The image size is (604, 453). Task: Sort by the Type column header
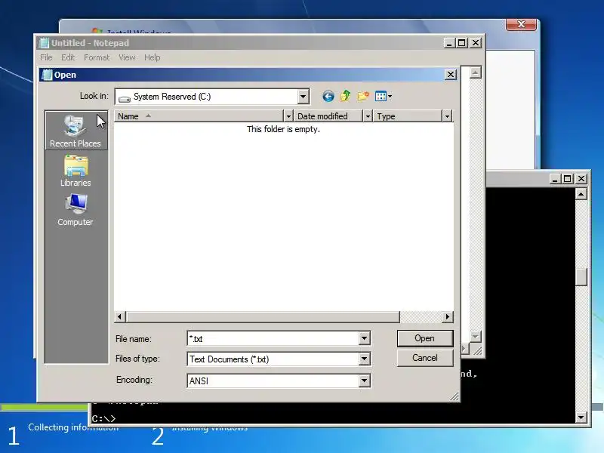pyautogui.click(x=408, y=116)
